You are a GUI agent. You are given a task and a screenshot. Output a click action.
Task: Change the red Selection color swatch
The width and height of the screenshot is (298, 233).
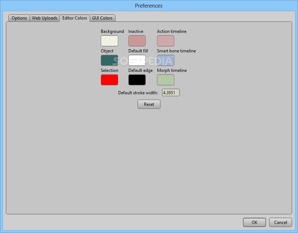(x=109, y=80)
